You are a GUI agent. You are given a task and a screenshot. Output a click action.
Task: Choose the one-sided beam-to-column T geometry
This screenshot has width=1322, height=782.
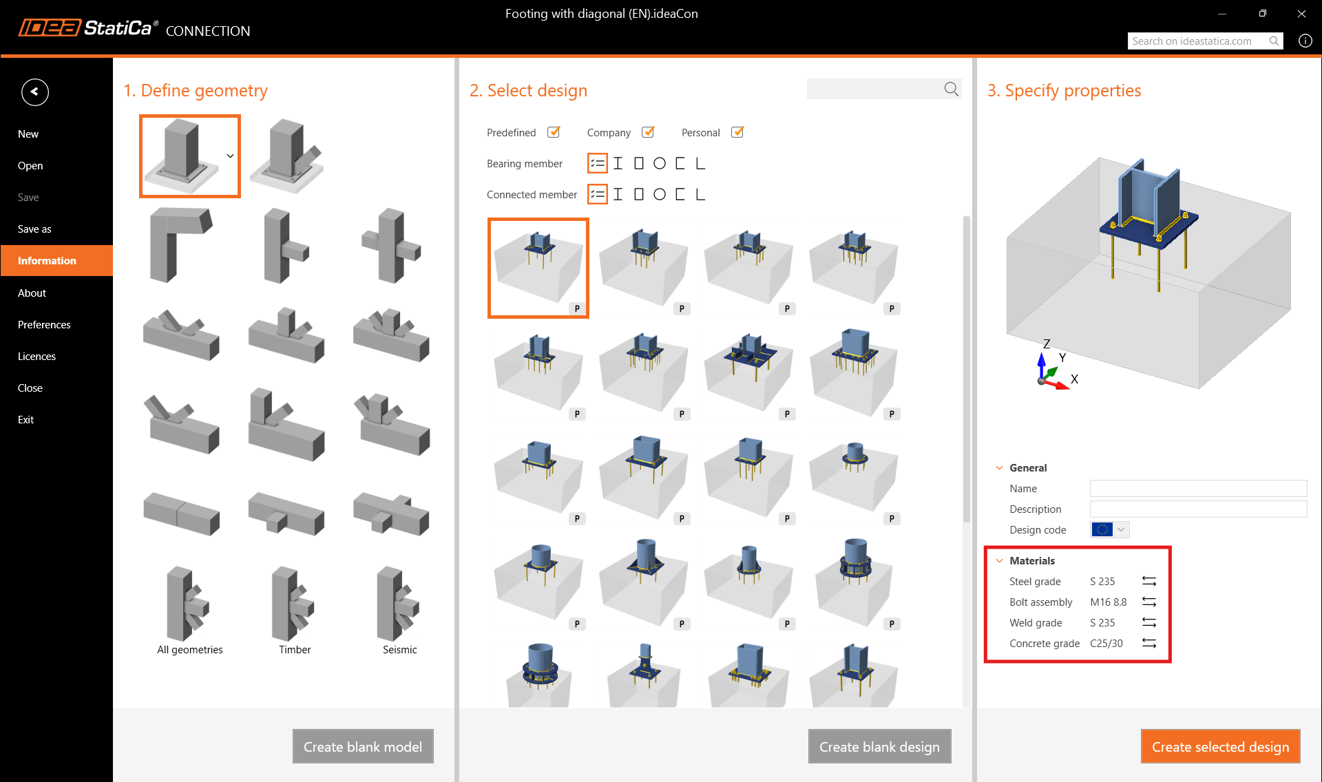coord(286,246)
